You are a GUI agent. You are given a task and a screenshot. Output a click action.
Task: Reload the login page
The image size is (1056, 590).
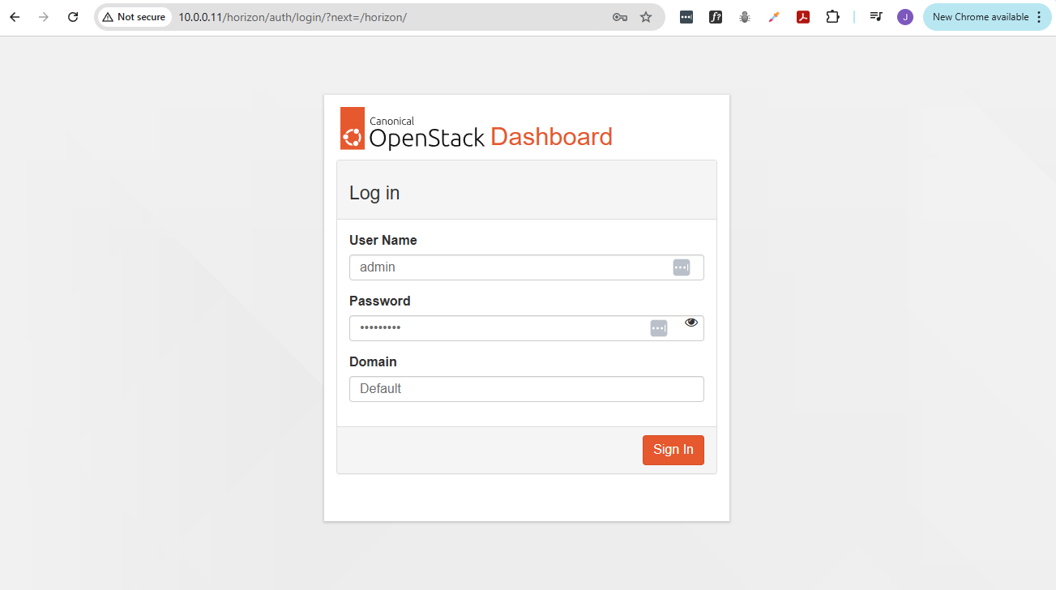(x=73, y=17)
